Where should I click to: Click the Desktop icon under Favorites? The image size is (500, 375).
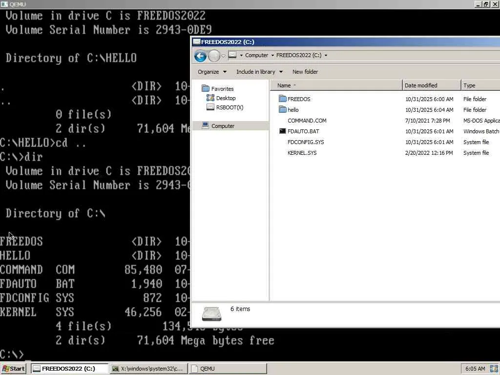click(210, 98)
